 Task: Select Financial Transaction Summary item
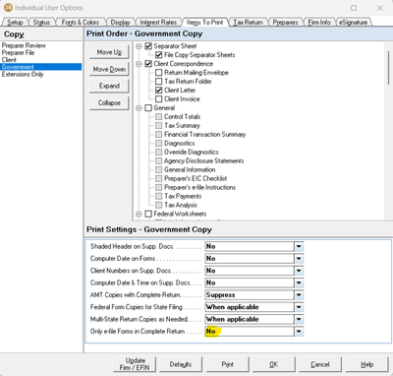204,135
